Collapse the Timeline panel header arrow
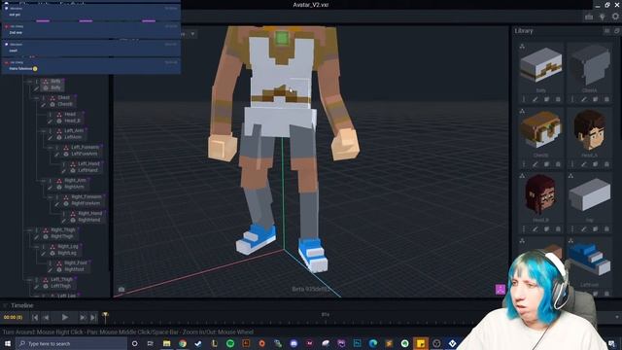The height and width of the screenshot is (350, 622). pos(5,305)
